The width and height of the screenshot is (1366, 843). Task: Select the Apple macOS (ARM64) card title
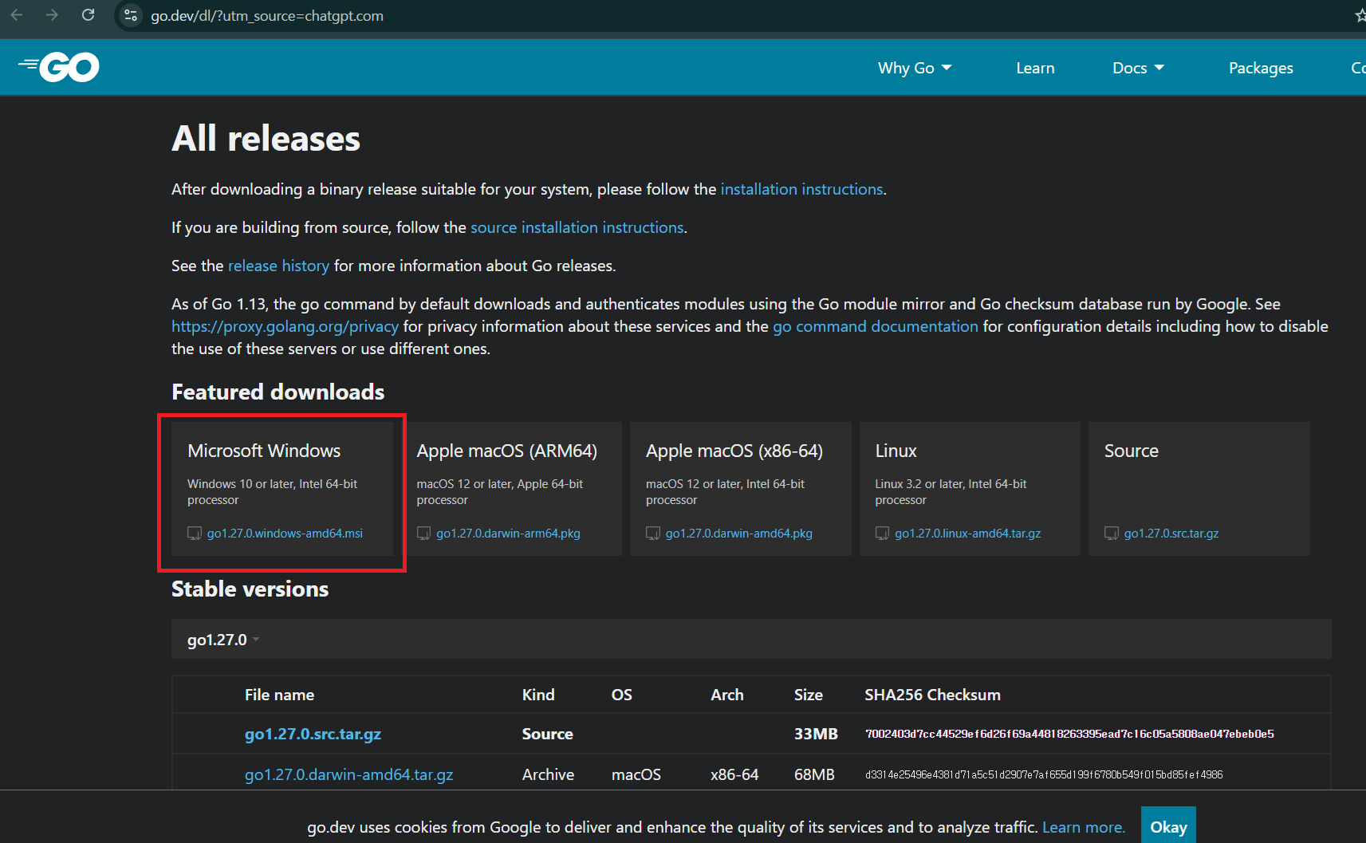(506, 451)
